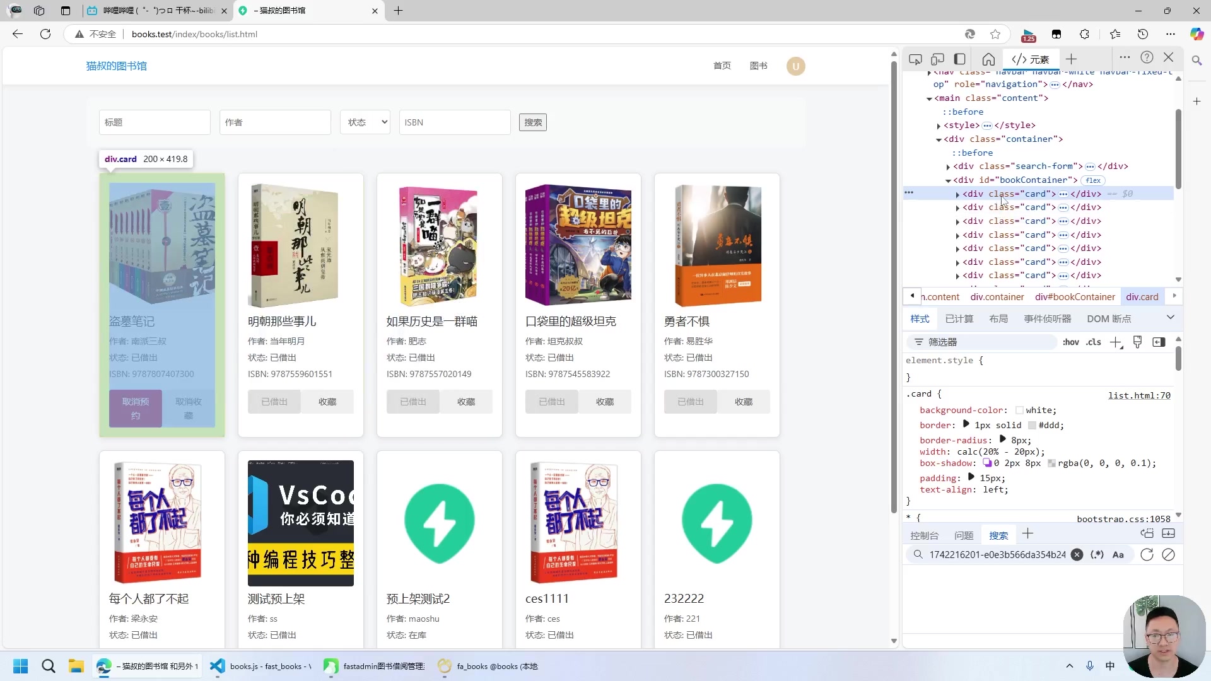
Task: Reload the browser page
Action: [45, 34]
